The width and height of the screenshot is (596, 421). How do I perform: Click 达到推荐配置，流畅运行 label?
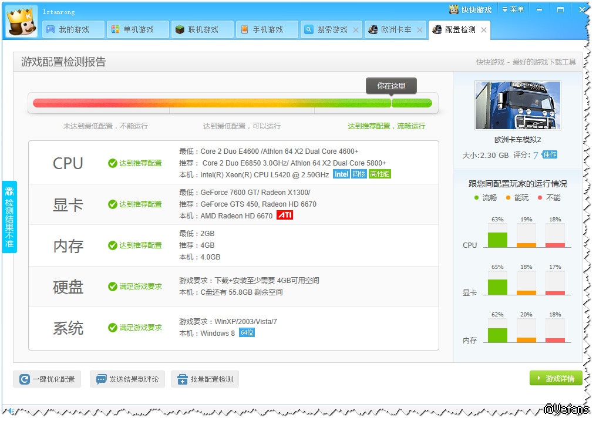(x=386, y=126)
